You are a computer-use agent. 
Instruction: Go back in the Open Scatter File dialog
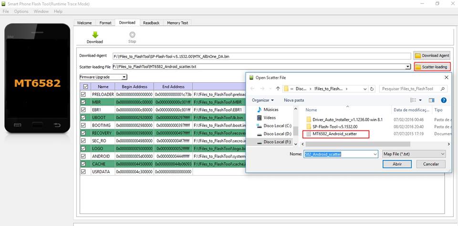253,88
